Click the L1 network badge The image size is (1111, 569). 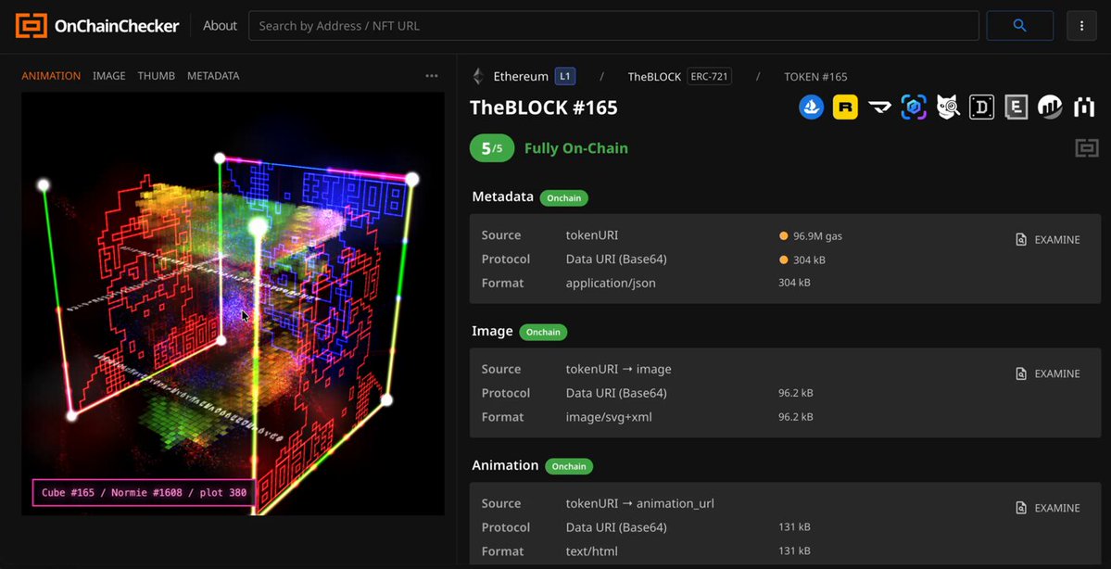(564, 77)
